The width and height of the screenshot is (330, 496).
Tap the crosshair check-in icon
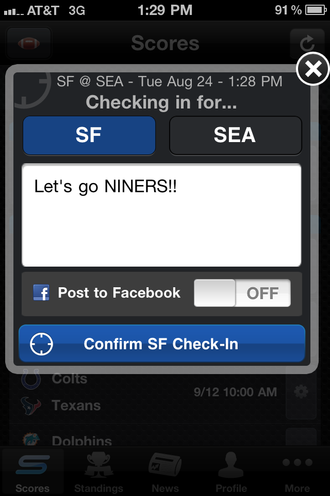tap(42, 344)
